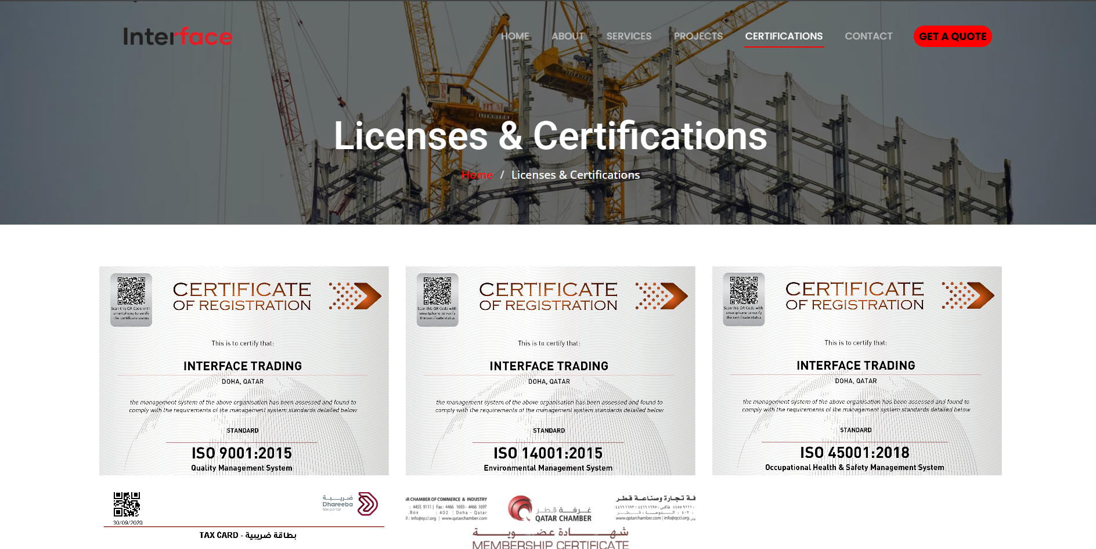The image size is (1096, 549).
Task: Click the 'Licenses & Certifications' page heading
Action: [550, 136]
